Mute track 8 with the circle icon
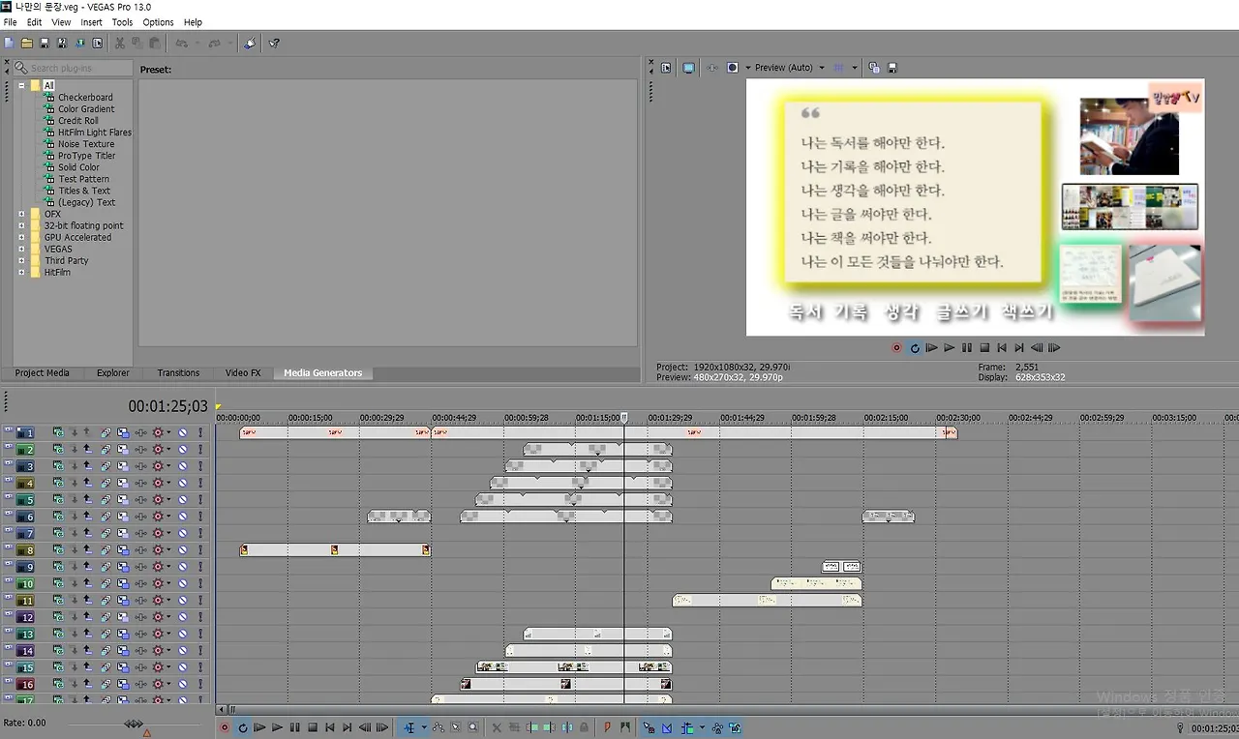This screenshot has width=1239, height=739. coord(183,549)
